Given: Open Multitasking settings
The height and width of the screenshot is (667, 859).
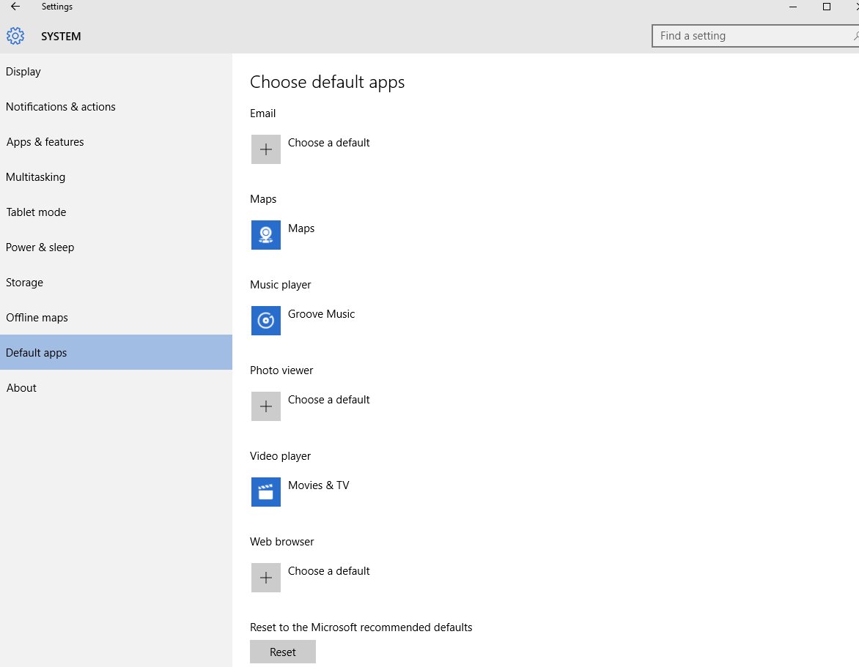Looking at the screenshot, I should 36,177.
